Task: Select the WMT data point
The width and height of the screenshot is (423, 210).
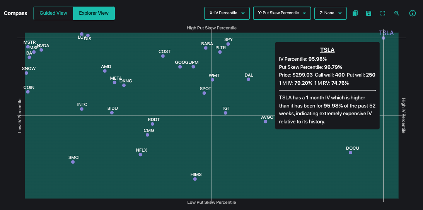Action: pos(212,80)
